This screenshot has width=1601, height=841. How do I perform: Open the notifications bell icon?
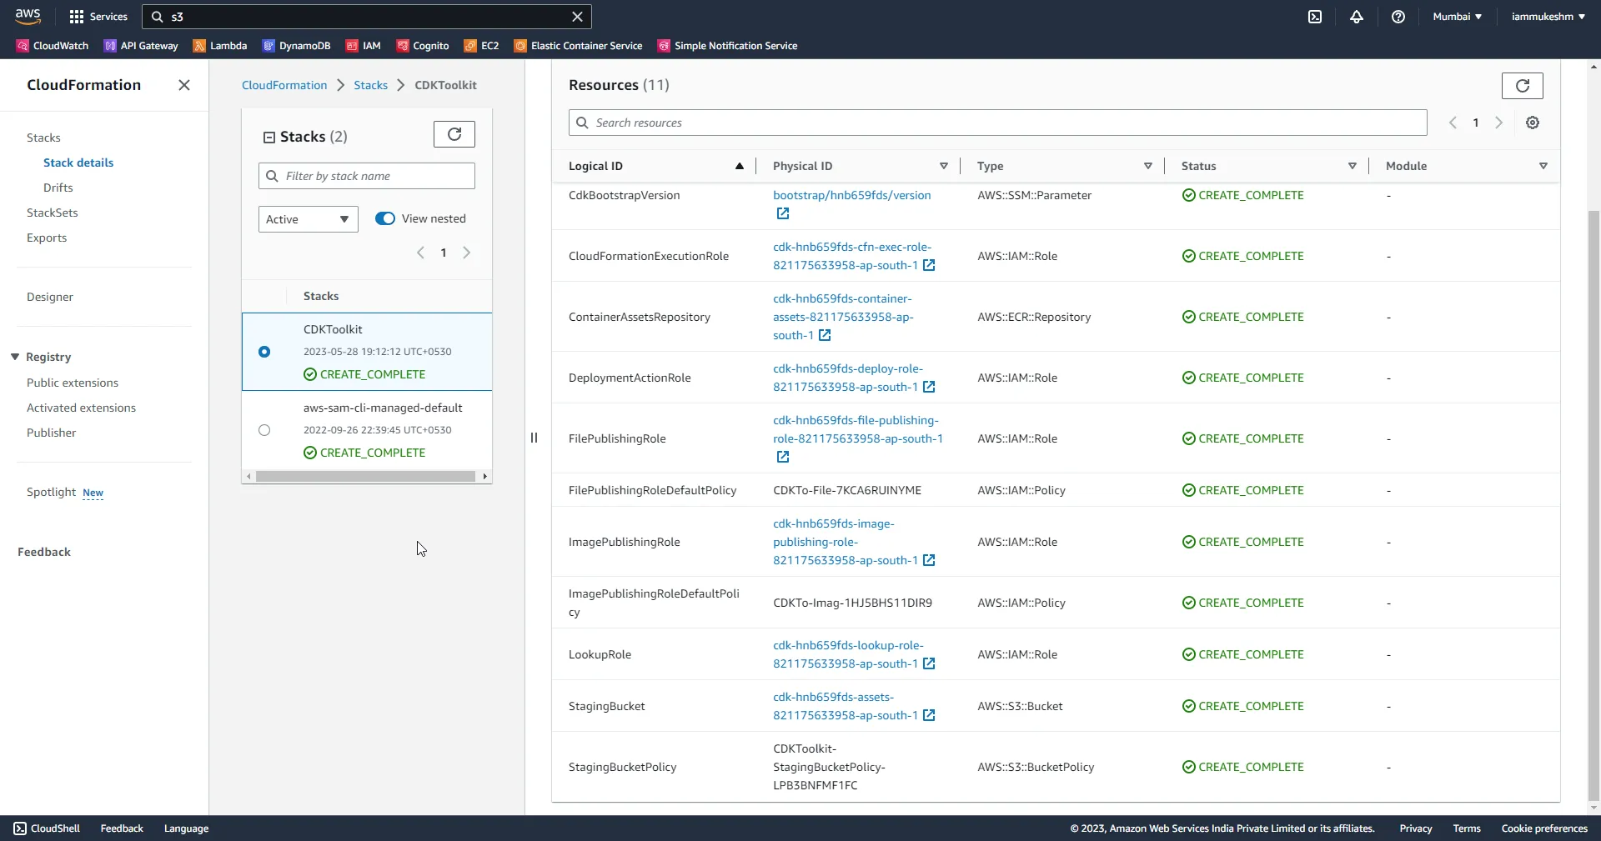pyautogui.click(x=1357, y=17)
